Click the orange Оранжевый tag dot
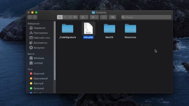 [x=31, y=78]
